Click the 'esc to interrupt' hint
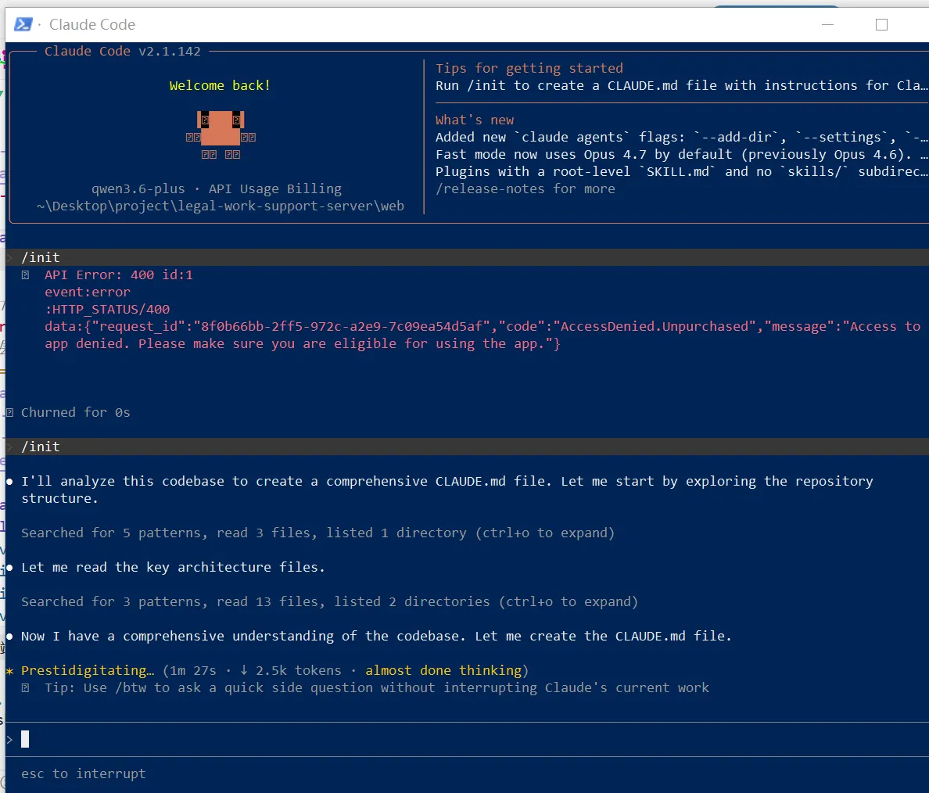 [83, 773]
